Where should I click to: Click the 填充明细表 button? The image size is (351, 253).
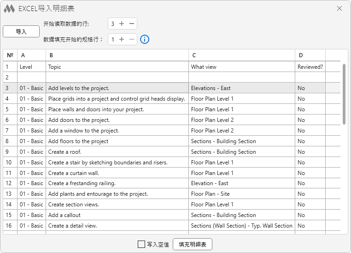click(x=192, y=244)
